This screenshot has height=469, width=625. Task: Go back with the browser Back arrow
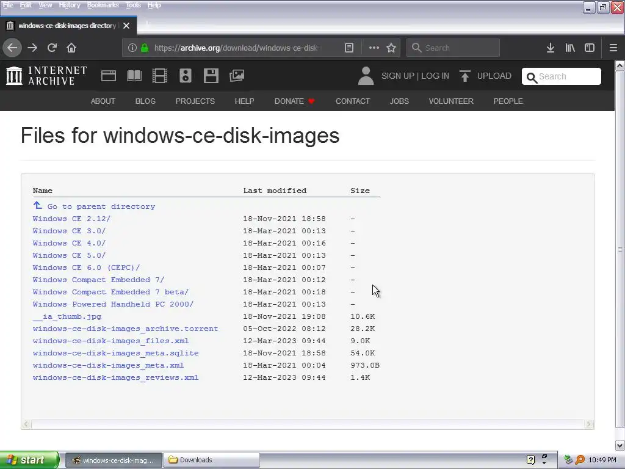[12, 48]
